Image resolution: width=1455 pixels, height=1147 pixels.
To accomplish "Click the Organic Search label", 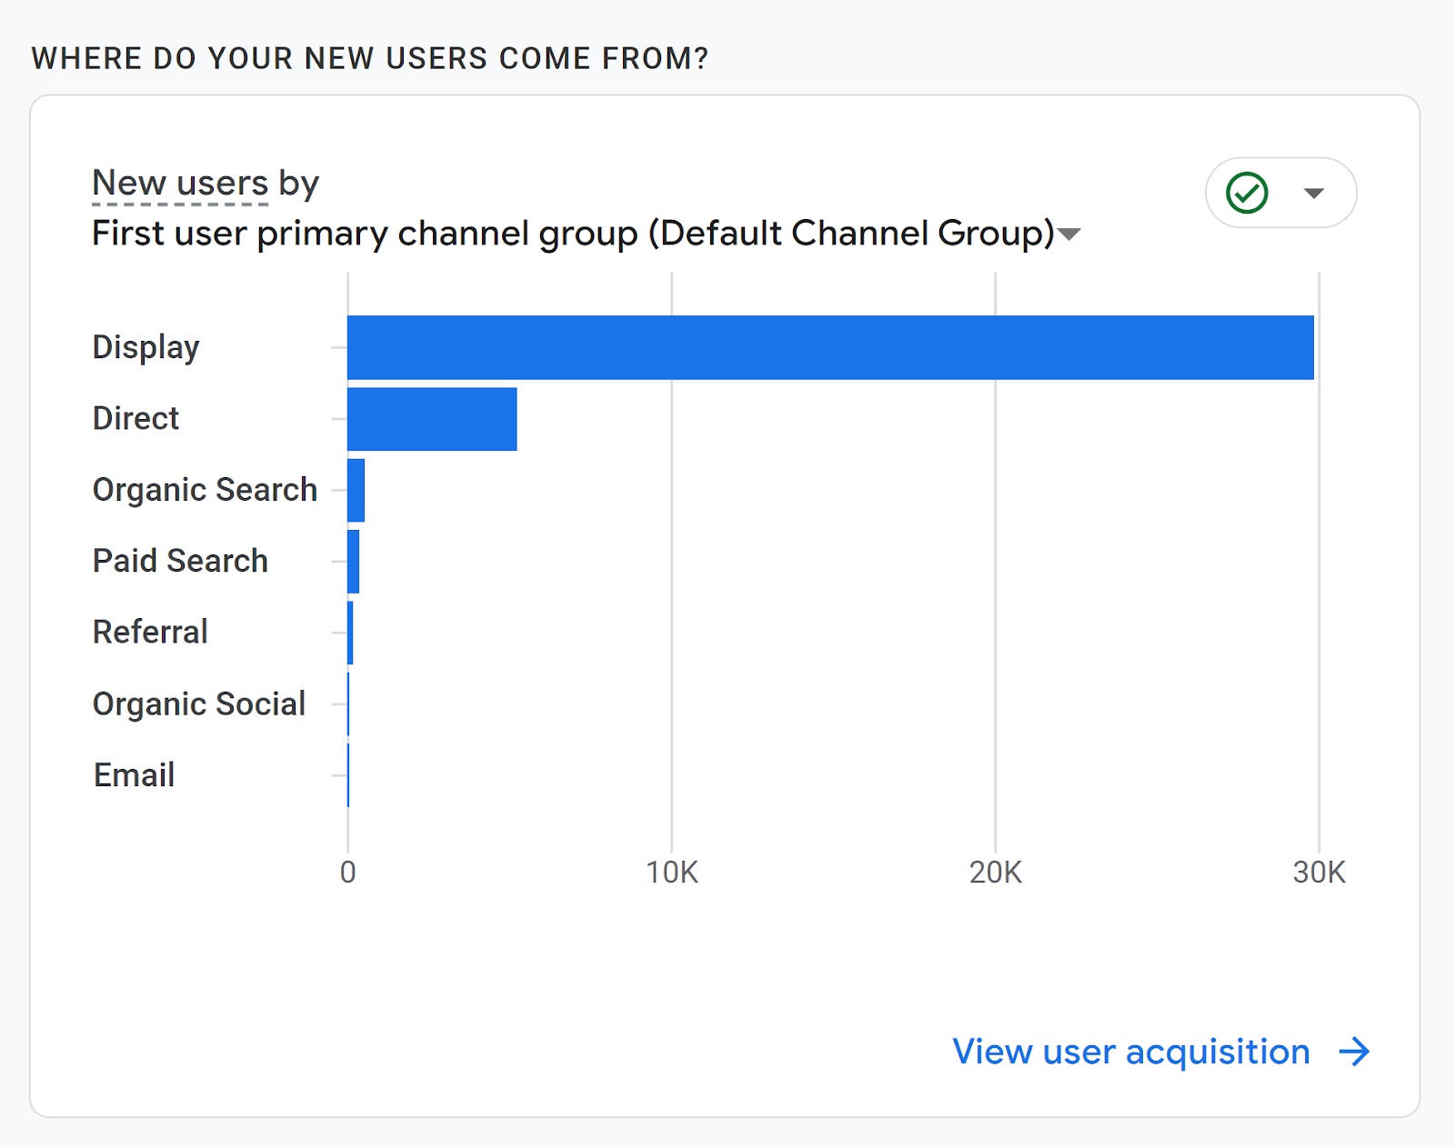I will (x=204, y=489).
